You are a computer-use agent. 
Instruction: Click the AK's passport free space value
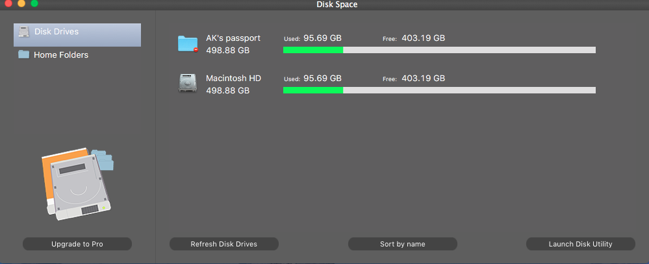[423, 38]
